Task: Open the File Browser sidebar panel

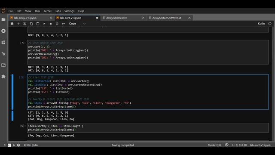Action: click(3, 19)
